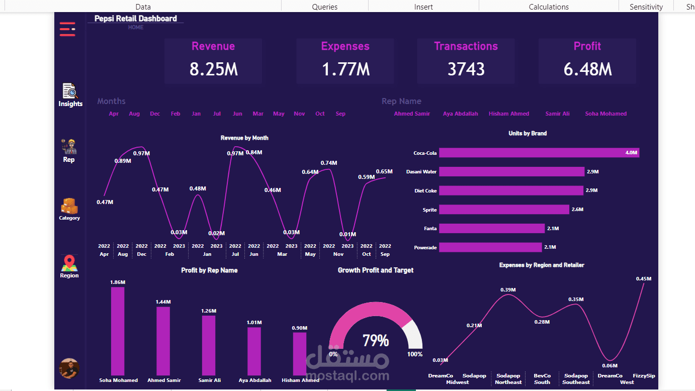Select Samir Ali's profit column
695x391 pixels.
[209, 345]
